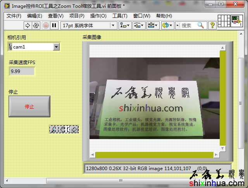Open the Align Objects dropdown
This screenshot has height=188, width=248.
(x=125, y=25)
